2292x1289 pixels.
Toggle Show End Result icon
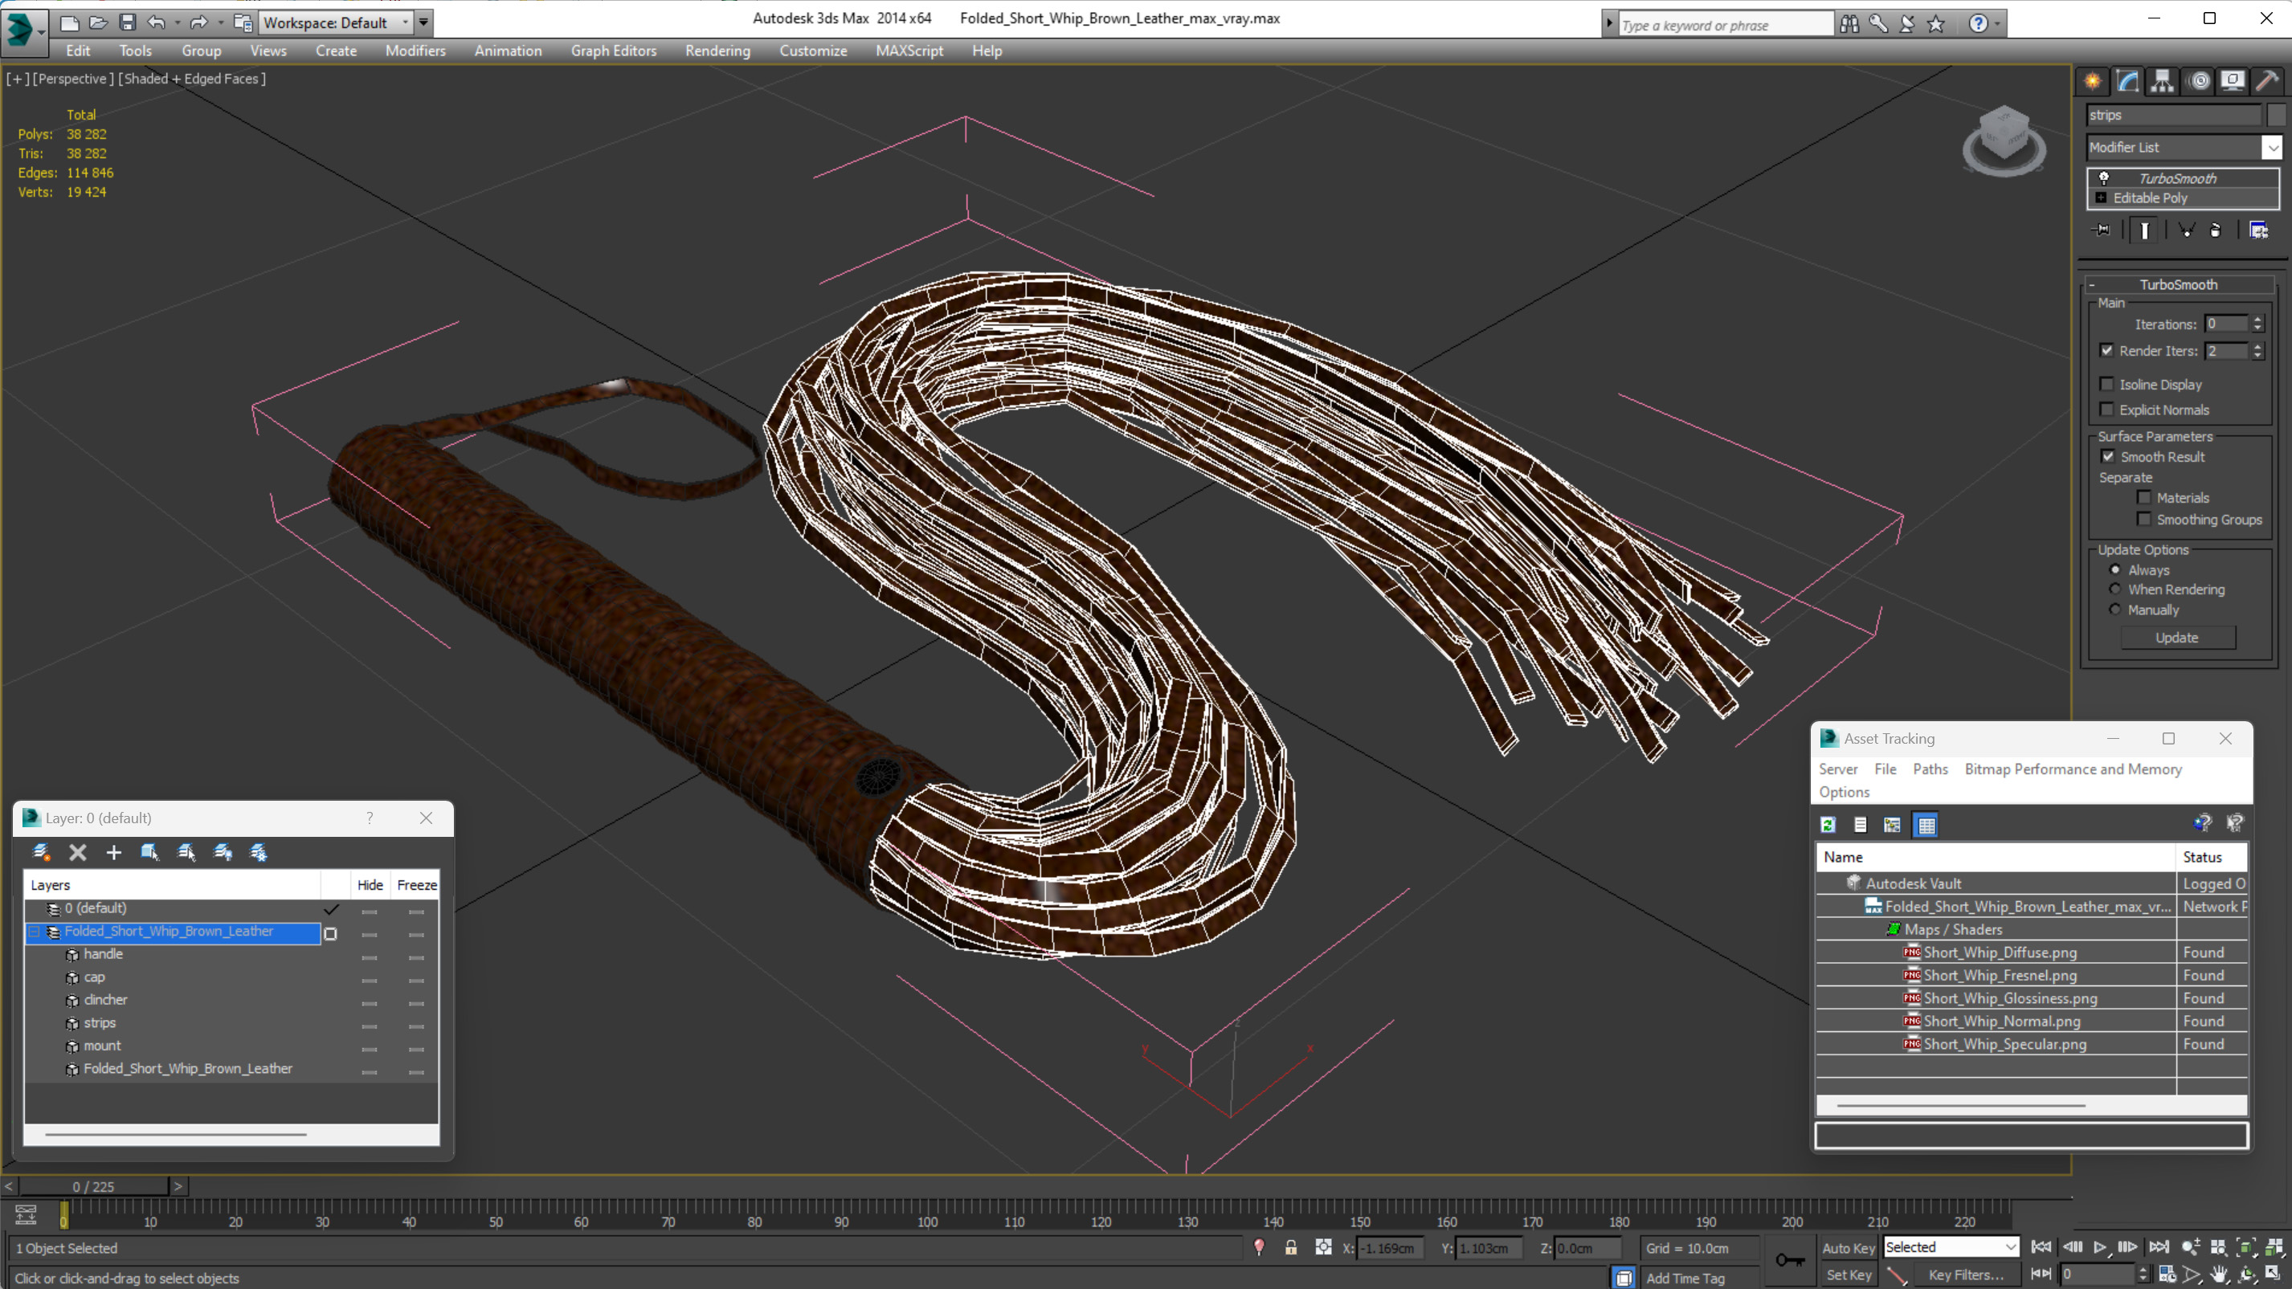pos(2144,230)
